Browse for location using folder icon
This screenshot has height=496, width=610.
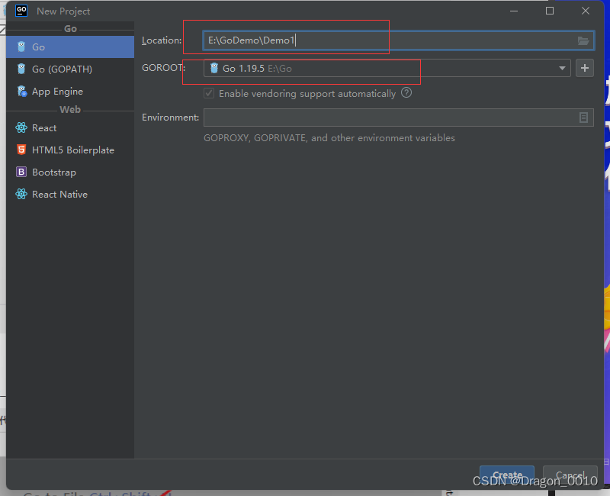(583, 40)
